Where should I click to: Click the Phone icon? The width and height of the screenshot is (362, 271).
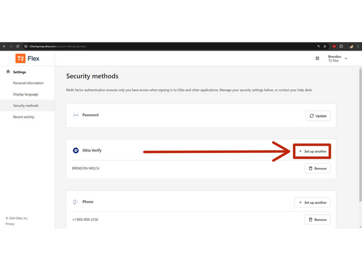(75, 202)
